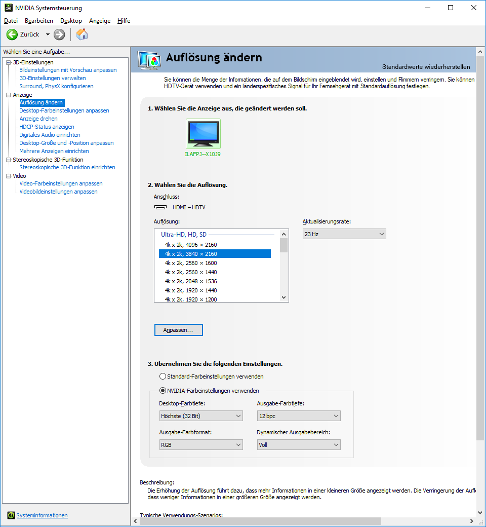Image resolution: width=486 pixels, height=527 pixels.
Task: Open the Datei menu
Action: 11,20
